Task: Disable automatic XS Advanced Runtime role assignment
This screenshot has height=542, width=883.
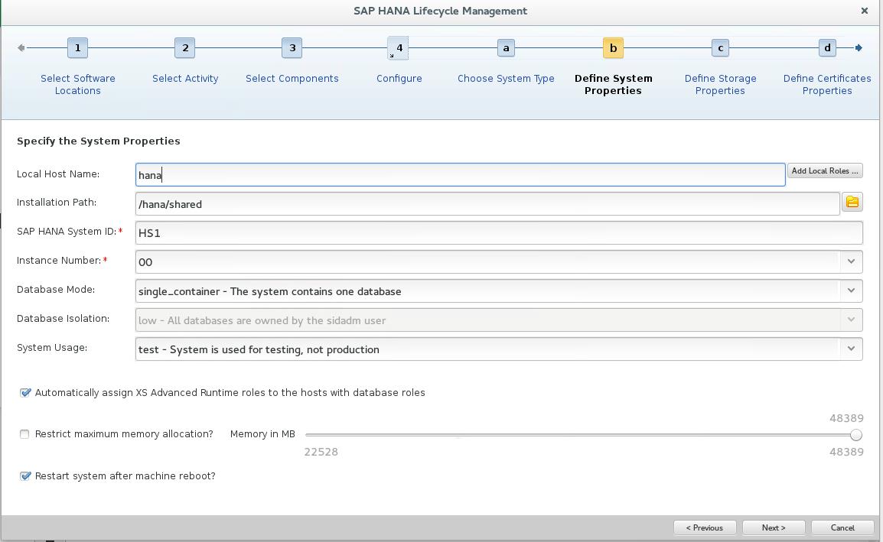Action: coord(24,392)
